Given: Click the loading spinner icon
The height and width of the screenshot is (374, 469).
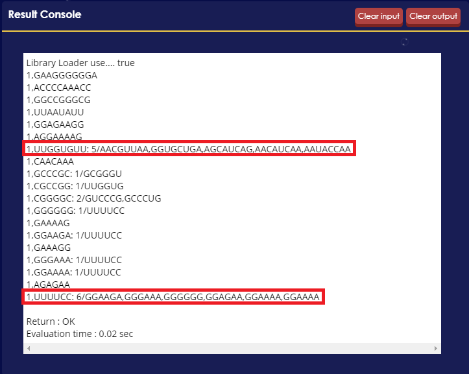Looking at the screenshot, I should 404,42.
